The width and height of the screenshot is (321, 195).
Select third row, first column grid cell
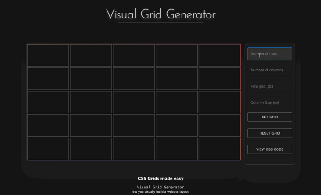pyautogui.click(x=48, y=102)
